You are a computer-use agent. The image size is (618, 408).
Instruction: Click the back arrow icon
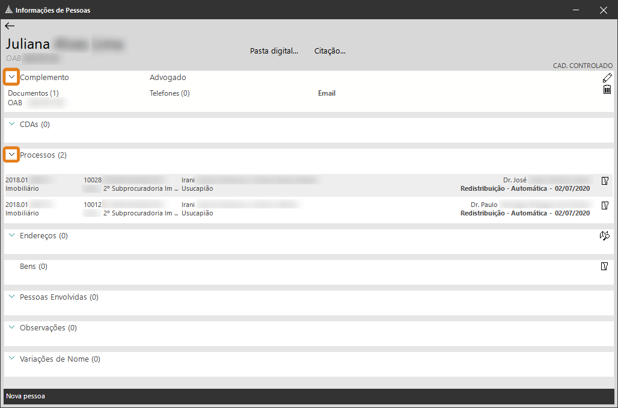pos(10,26)
